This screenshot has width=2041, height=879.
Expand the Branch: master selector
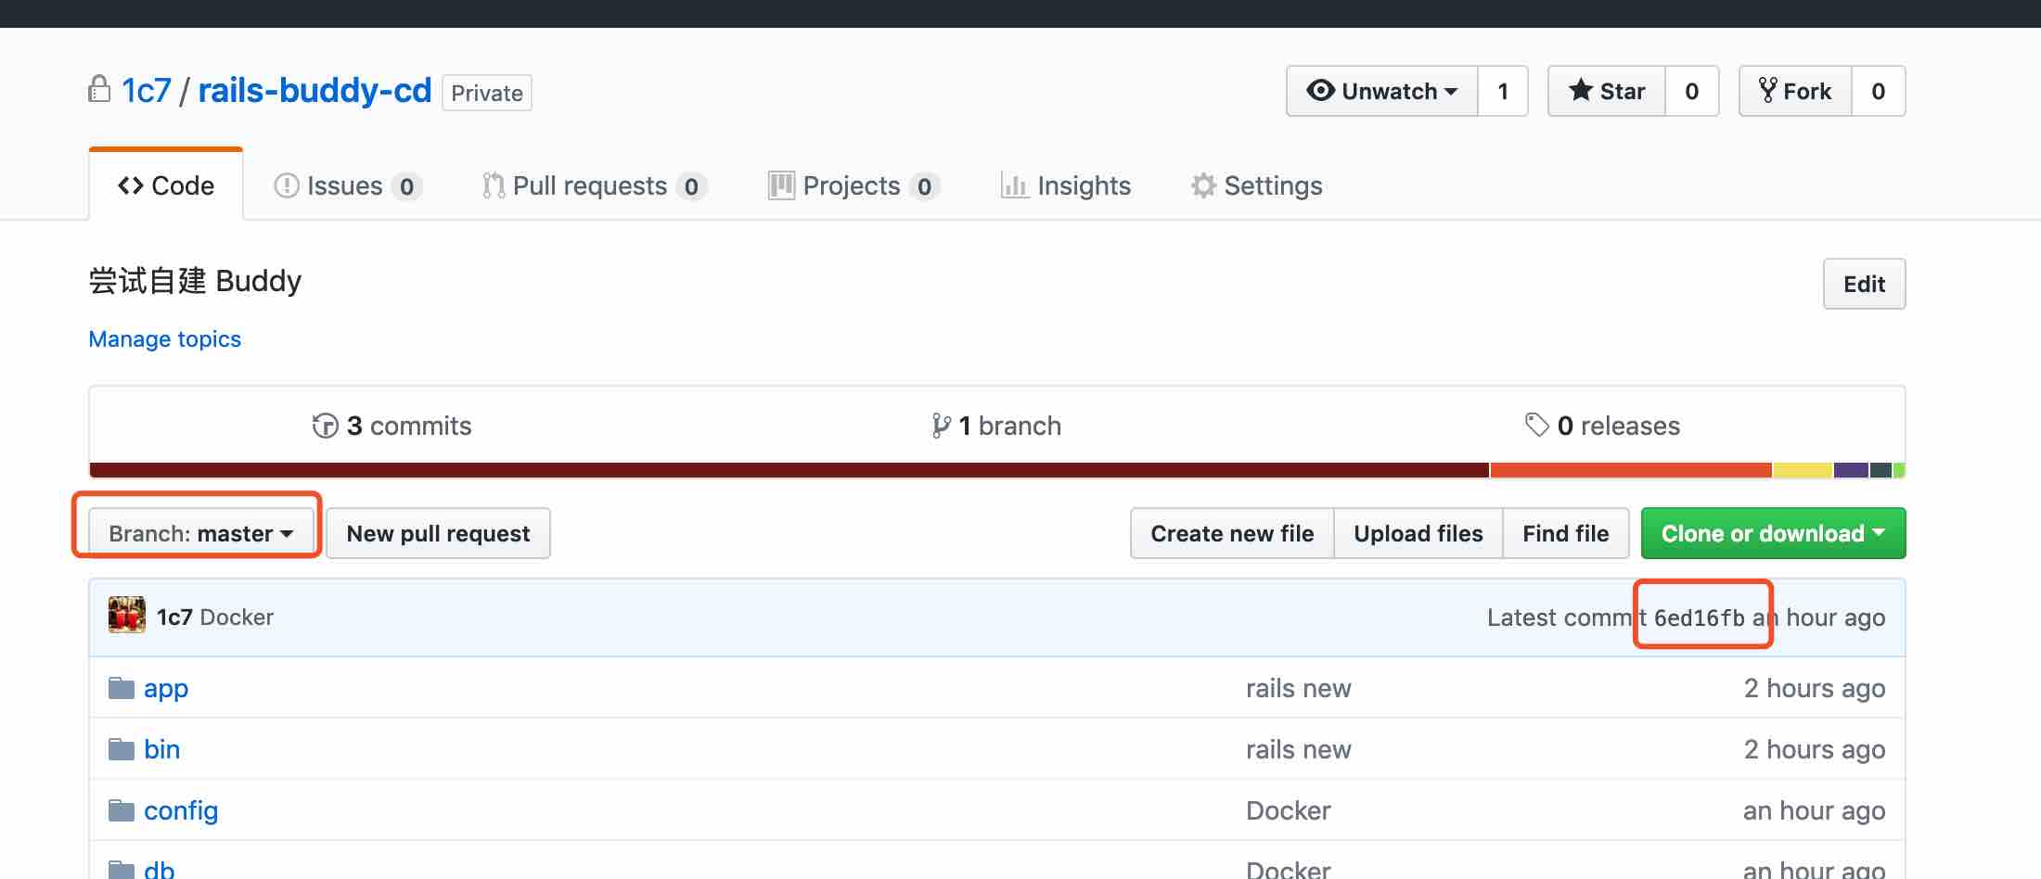click(200, 533)
